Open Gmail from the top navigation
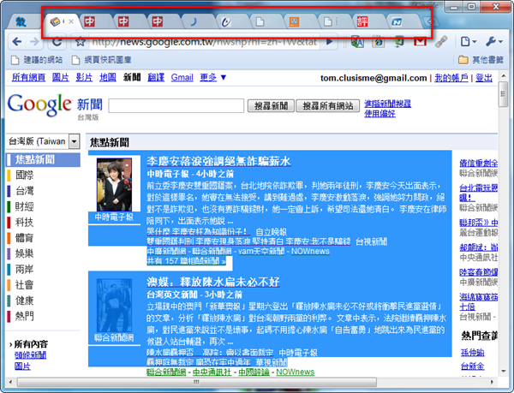The height and width of the screenshot is (393, 514). point(182,78)
